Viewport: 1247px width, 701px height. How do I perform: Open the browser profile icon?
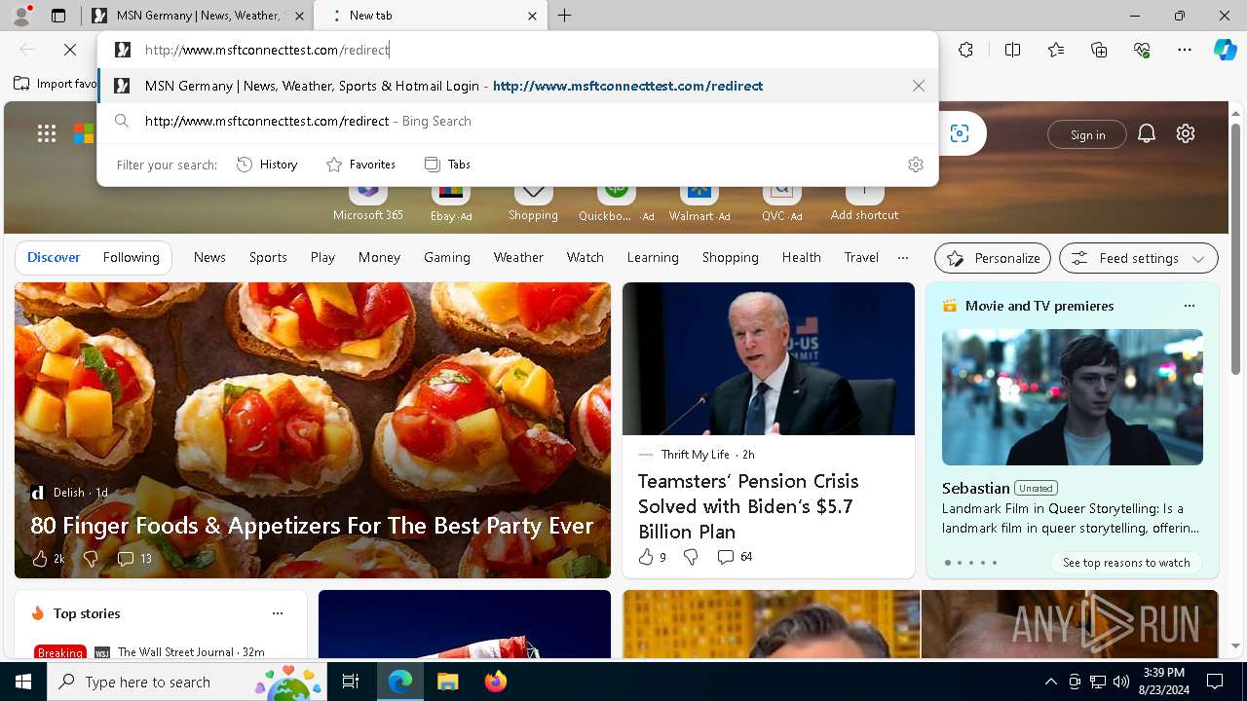click(x=21, y=16)
